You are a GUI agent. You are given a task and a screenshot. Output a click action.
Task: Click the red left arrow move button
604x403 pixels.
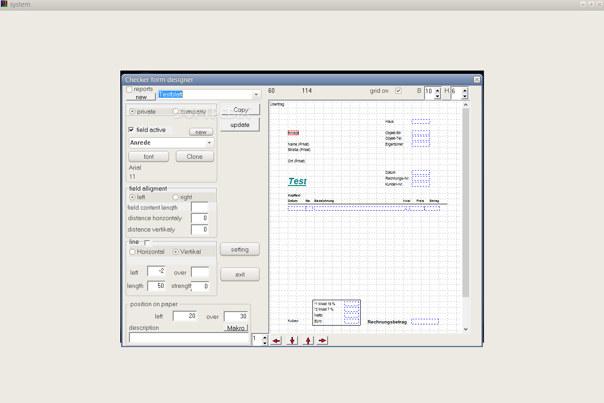(276, 340)
